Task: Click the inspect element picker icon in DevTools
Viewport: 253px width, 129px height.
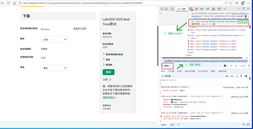Action: (x=162, y=9)
